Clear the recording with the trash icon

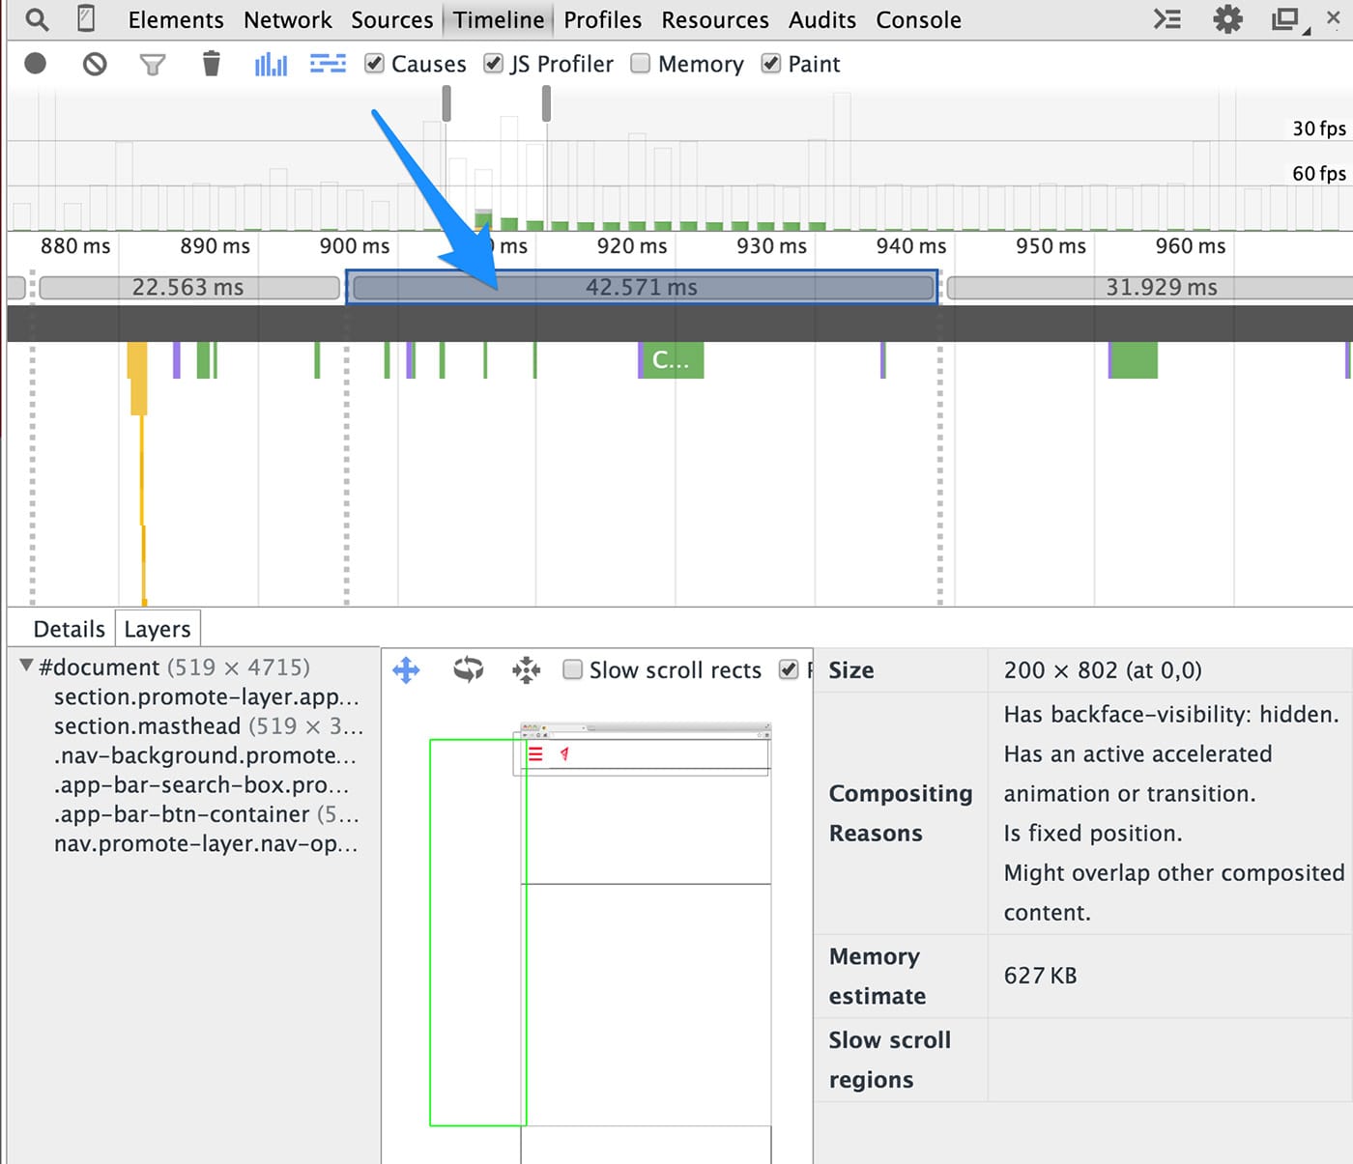212,64
